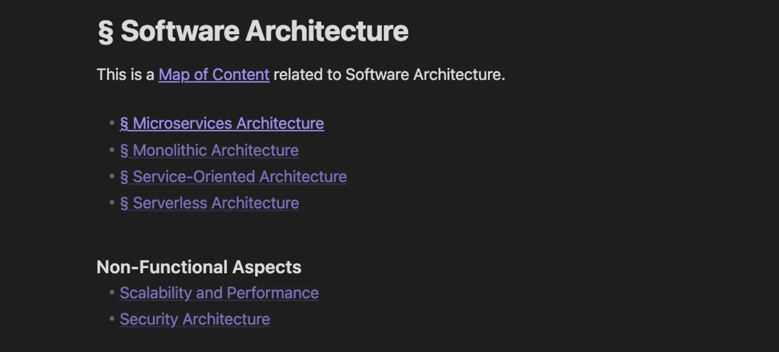Click the § symbol in the page title
779x352 pixels.
click(x=106, y=32)
